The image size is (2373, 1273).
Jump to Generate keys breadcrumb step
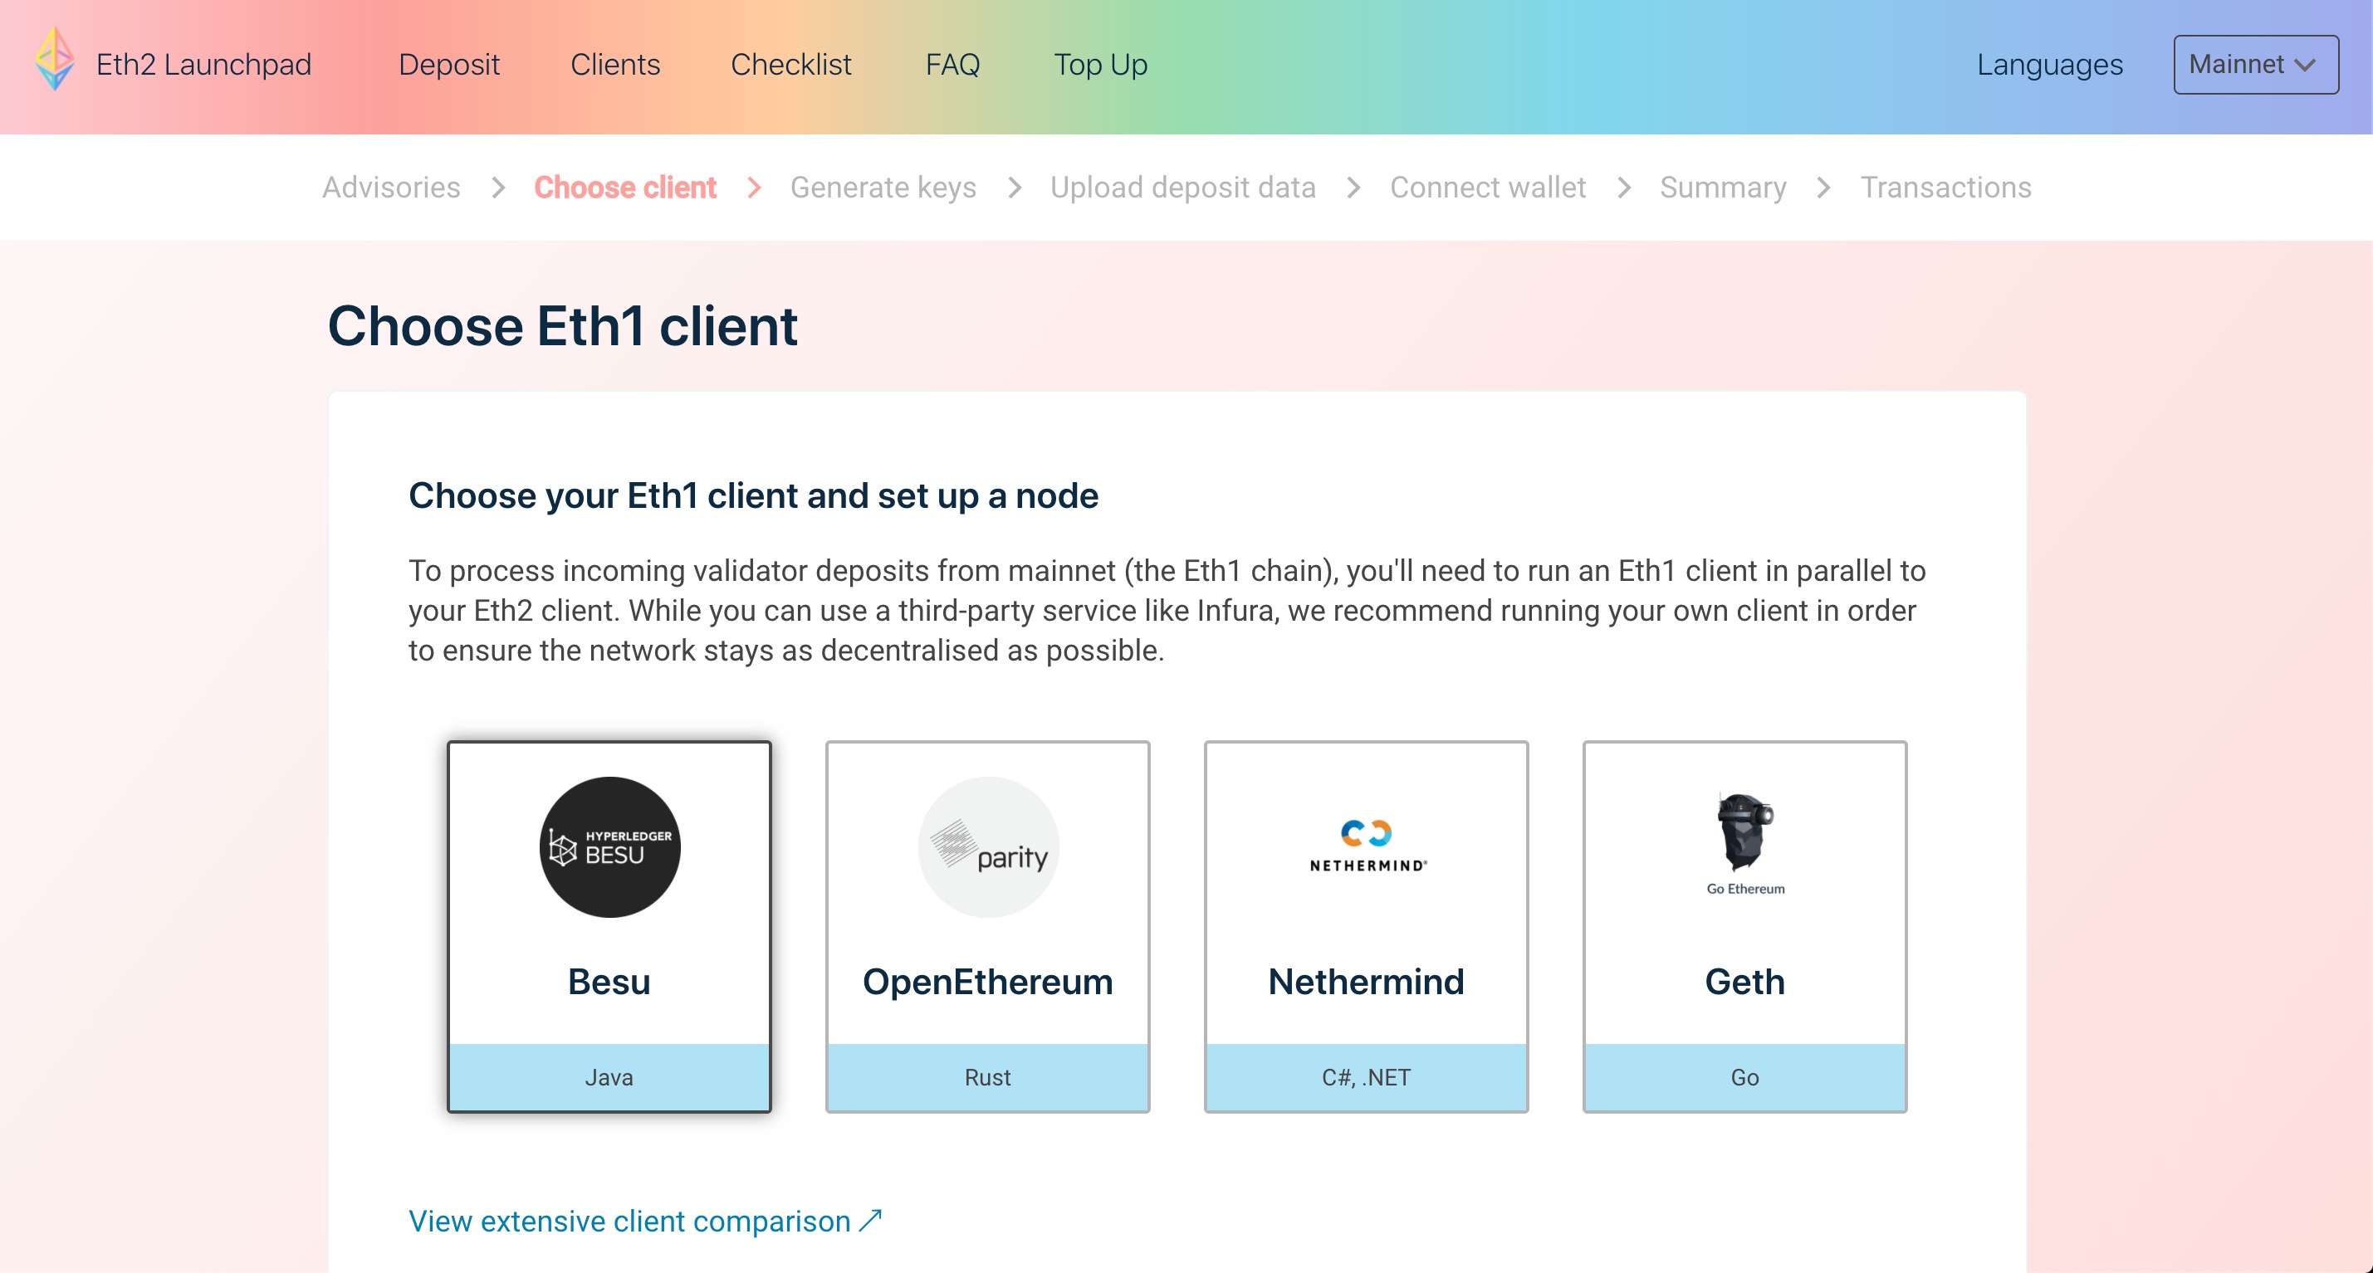click(x=883, y=188)
